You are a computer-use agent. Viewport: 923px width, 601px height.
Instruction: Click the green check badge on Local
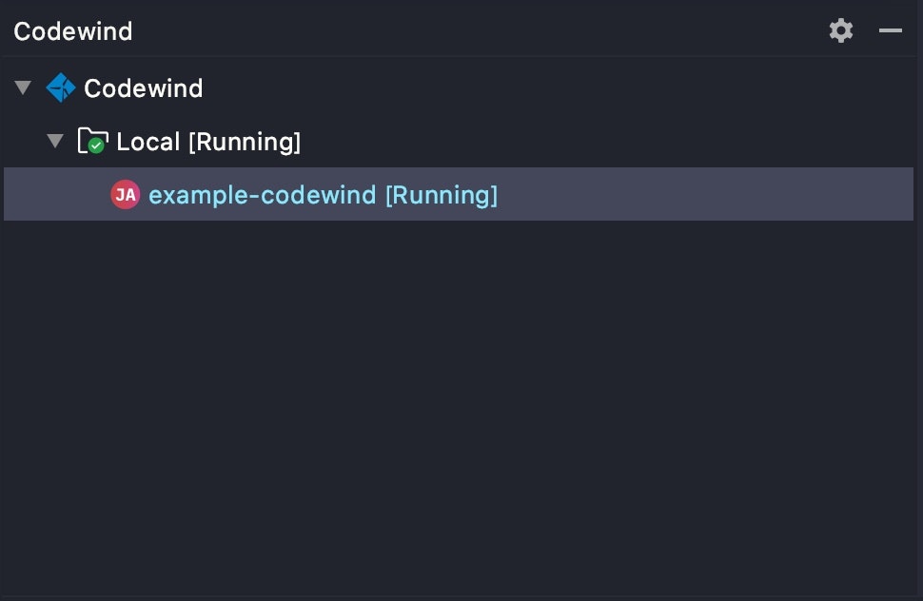pos(96,146)
